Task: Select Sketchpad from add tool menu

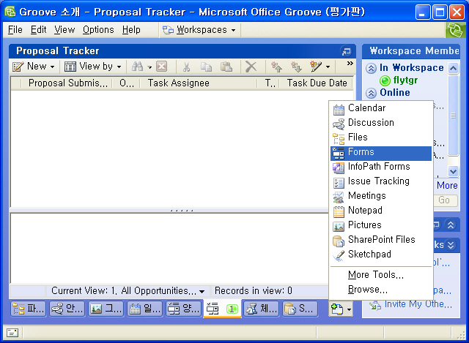Action: click(x=381, y=255)
